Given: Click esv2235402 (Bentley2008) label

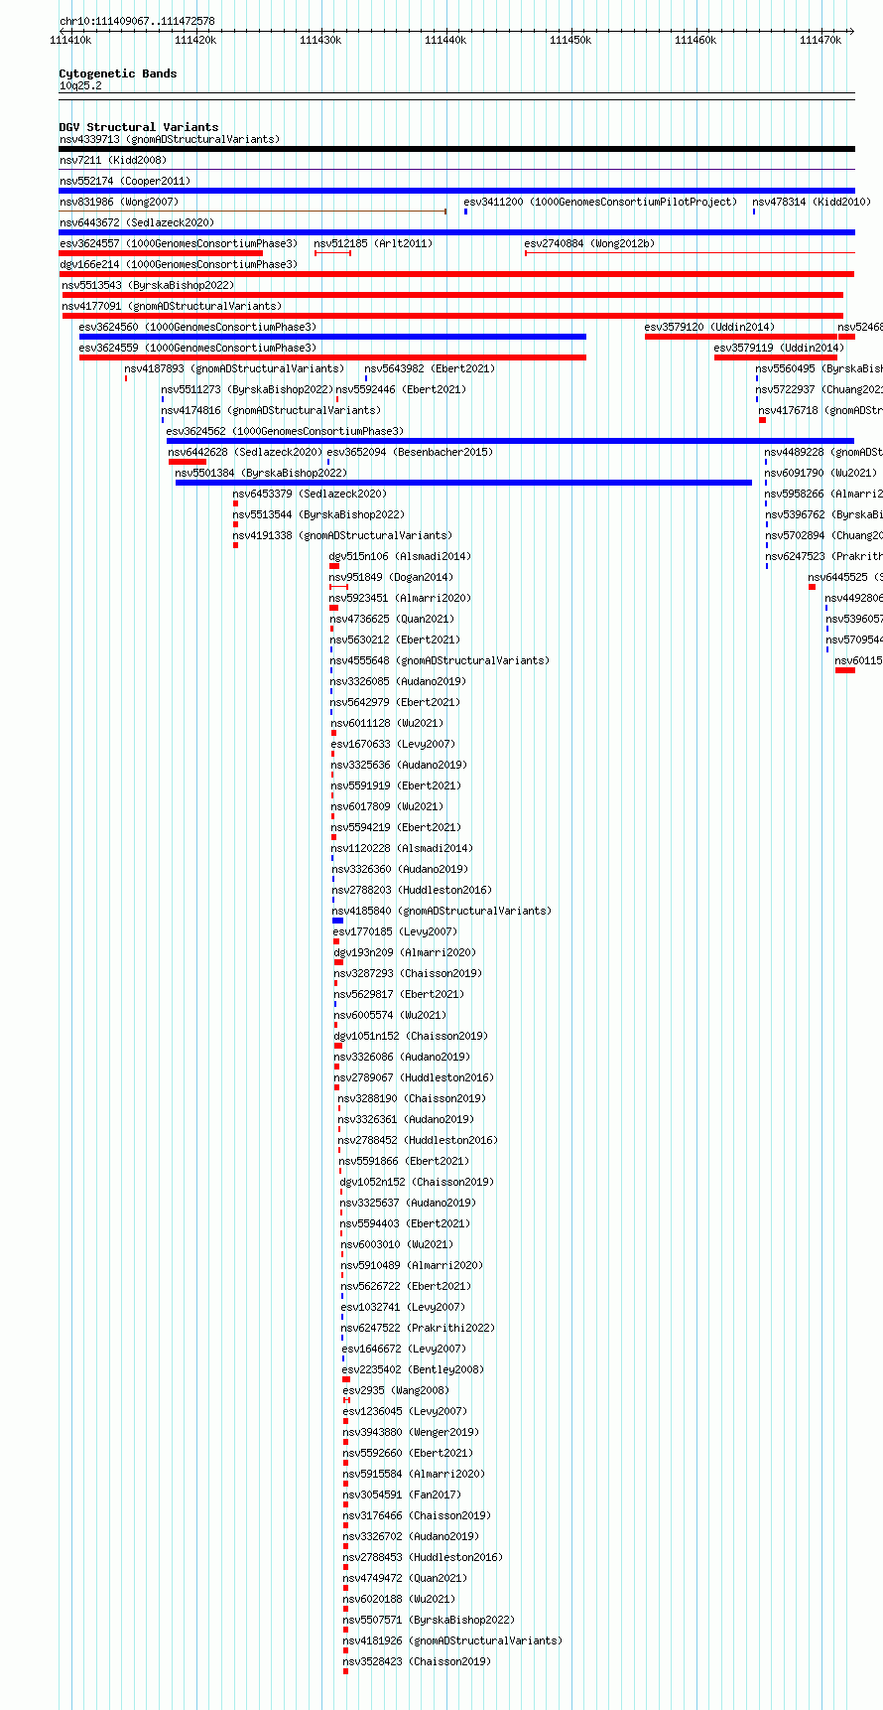Looking at the screenshot, I should [x=414, y=1369].
